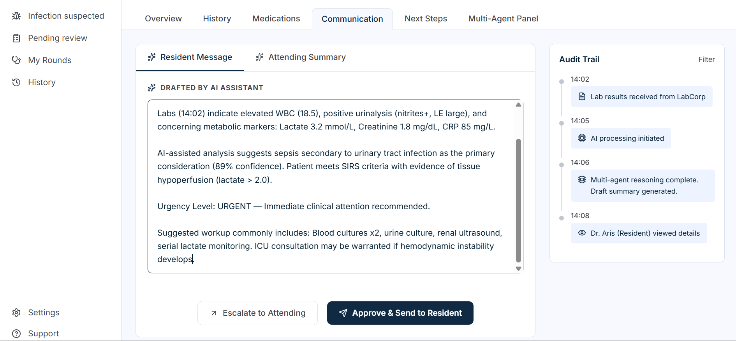Click the Support question-mark icon
Viewport: 736px width, 341px height.
pos(16,334)
